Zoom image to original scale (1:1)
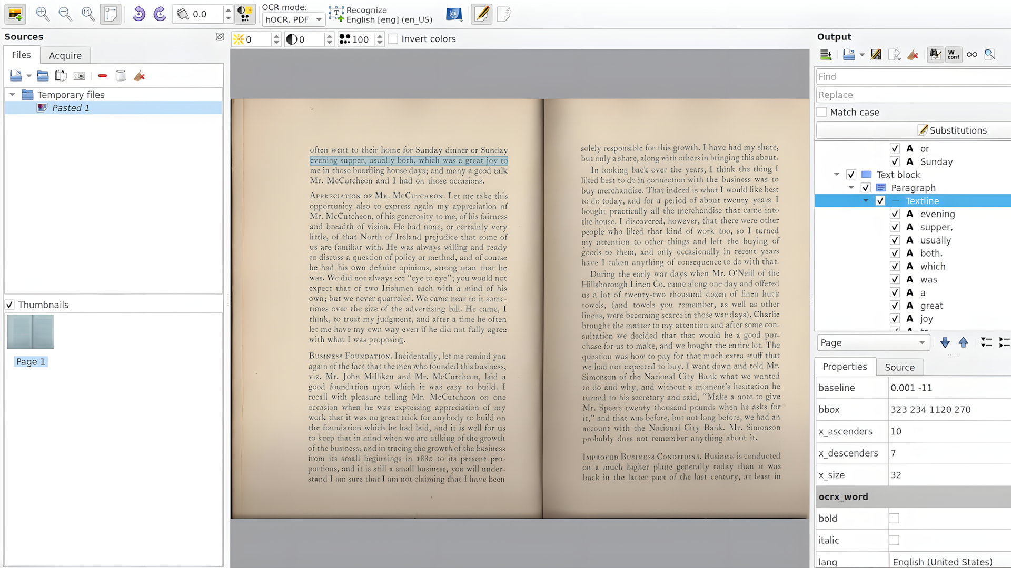The image size is (1011, 568). click(88, 14)
